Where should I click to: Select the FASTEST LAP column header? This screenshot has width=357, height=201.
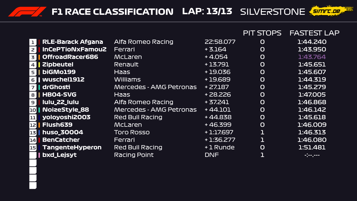(x=314, y=33)
